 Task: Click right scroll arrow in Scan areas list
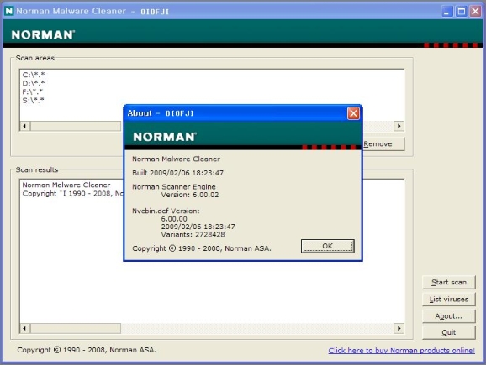tap(399, 126)
